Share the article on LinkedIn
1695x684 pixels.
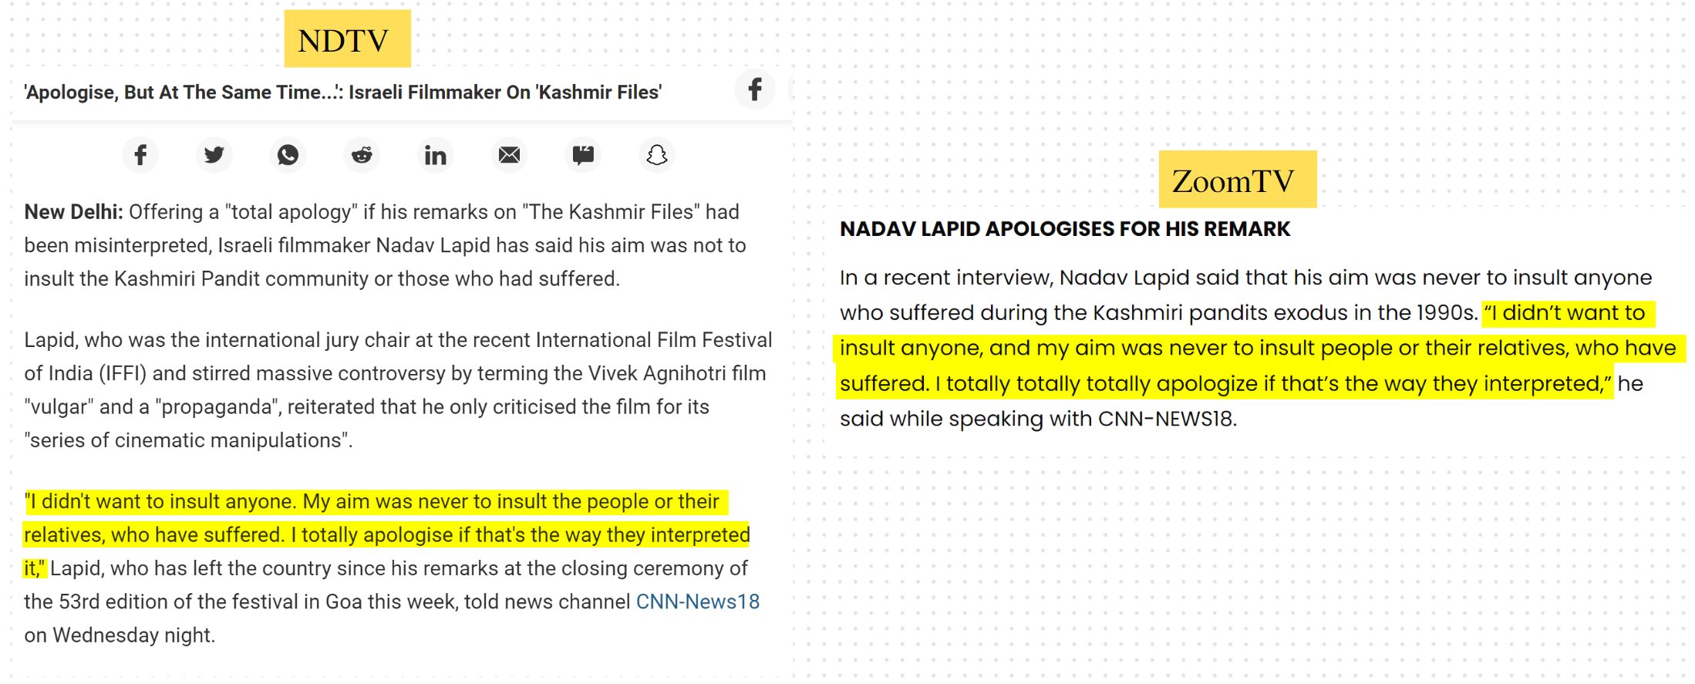click(435, 155)
